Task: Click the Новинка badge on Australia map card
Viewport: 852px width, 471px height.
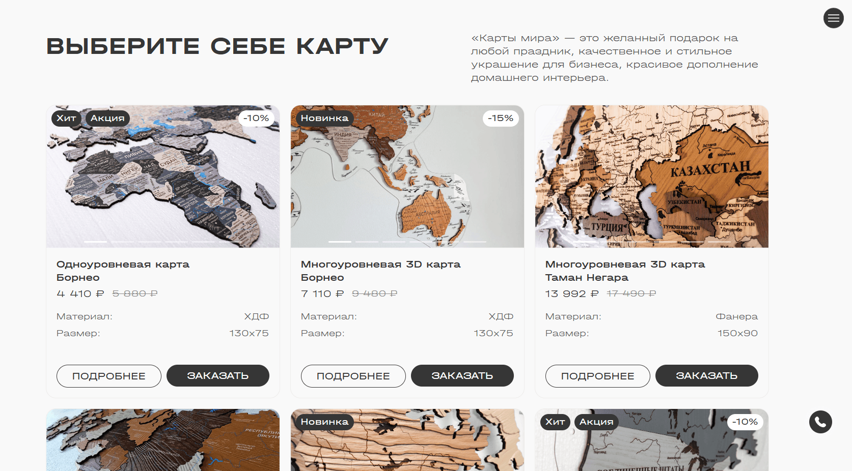Action: [x=324, y=118]
